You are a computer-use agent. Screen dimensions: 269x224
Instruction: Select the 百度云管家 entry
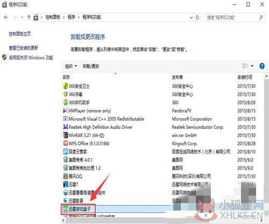[x=77, y=151]
